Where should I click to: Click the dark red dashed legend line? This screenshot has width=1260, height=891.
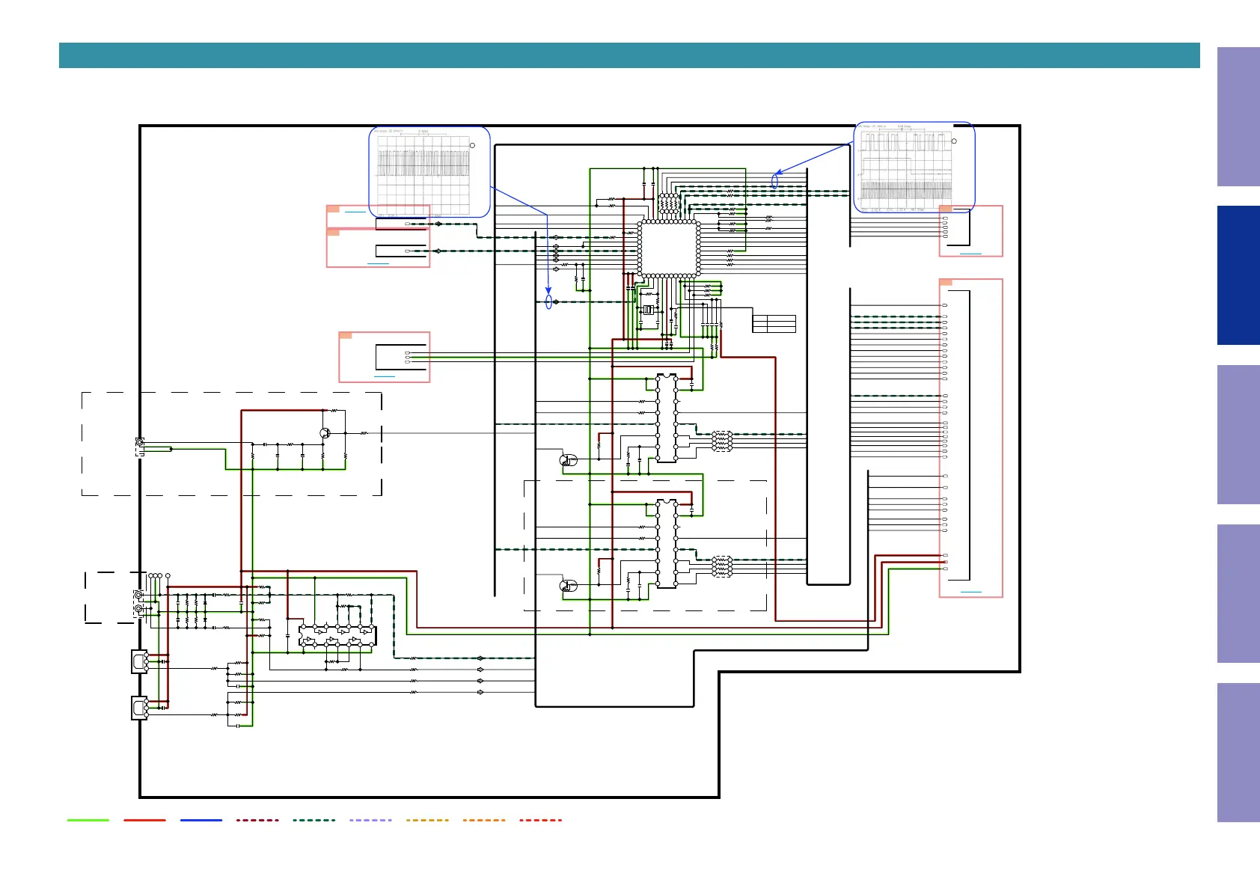257,820
